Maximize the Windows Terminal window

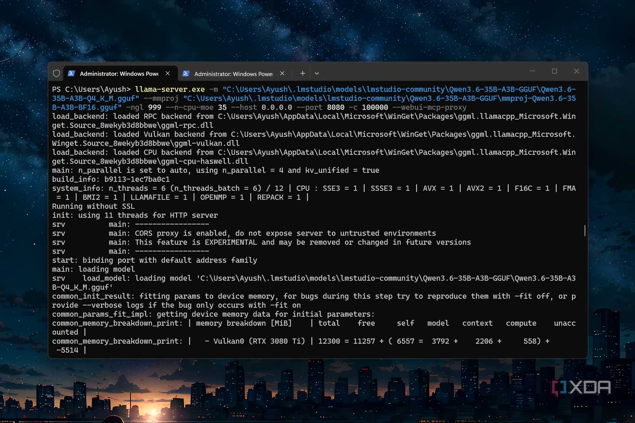tap(554, 71)
